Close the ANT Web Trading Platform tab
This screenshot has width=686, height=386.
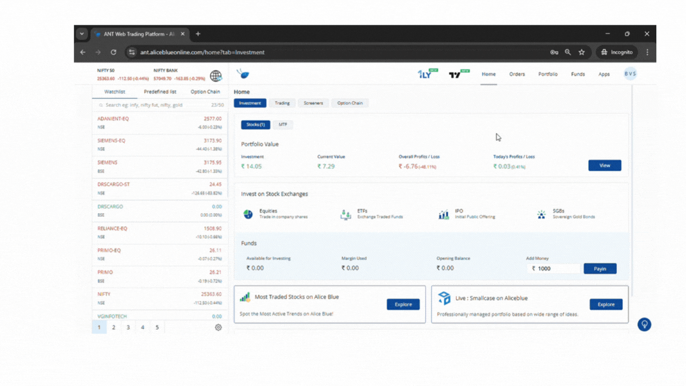click(182, 34)
